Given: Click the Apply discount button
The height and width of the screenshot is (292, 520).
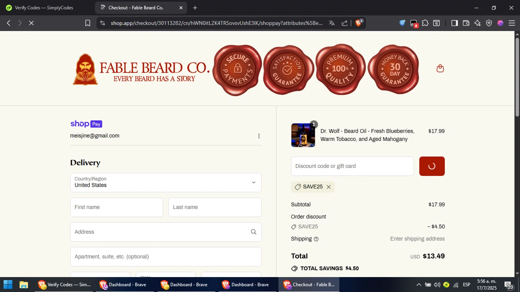Looking at the screenshot, I should pos(432,166).
